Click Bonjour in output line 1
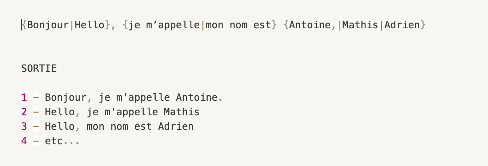488x166 pixels. point(66,97)
